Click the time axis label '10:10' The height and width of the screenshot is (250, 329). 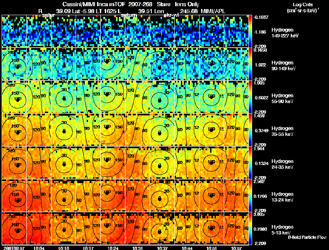64,248
